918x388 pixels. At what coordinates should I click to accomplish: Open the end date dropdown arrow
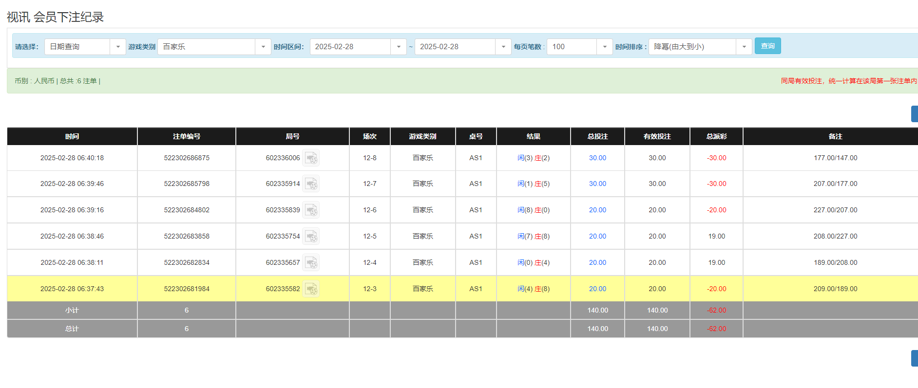[503, 47]
